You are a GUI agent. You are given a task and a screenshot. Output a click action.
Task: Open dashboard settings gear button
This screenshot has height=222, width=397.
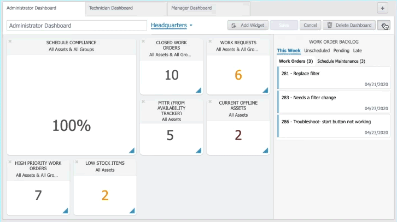pos(383,25)
